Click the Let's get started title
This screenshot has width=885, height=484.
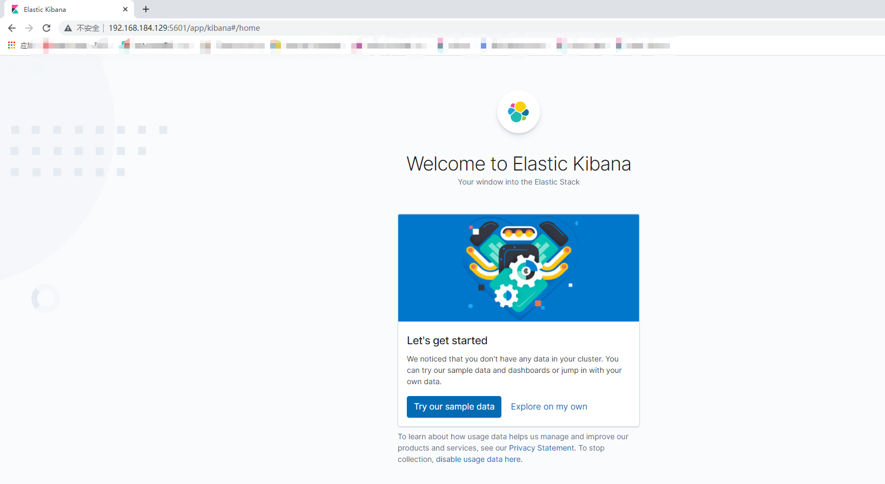[447, 340]
